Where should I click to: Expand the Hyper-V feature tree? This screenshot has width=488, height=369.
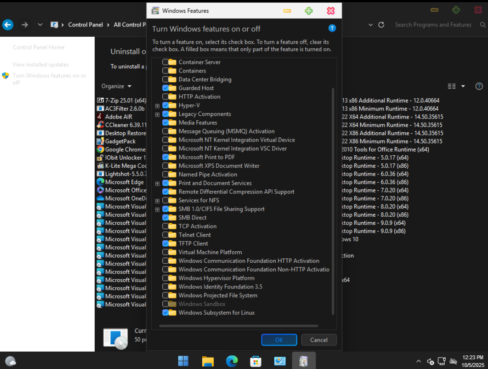[157, 106]
